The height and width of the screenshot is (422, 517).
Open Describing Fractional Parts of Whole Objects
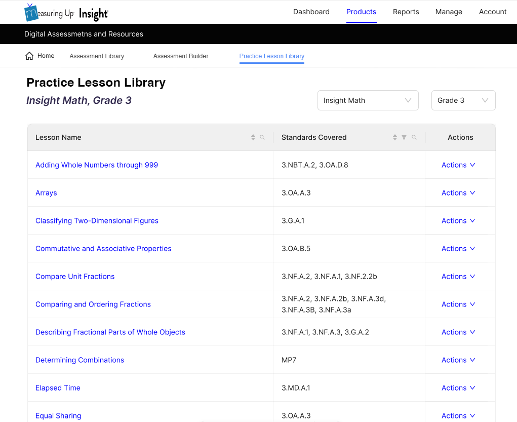point(110,332)
